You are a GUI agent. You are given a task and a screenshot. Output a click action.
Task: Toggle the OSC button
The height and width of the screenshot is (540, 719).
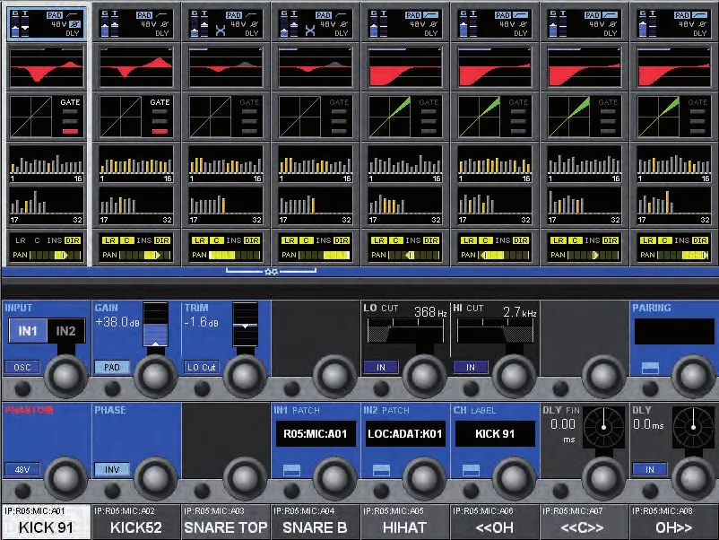tap(22, 367)
